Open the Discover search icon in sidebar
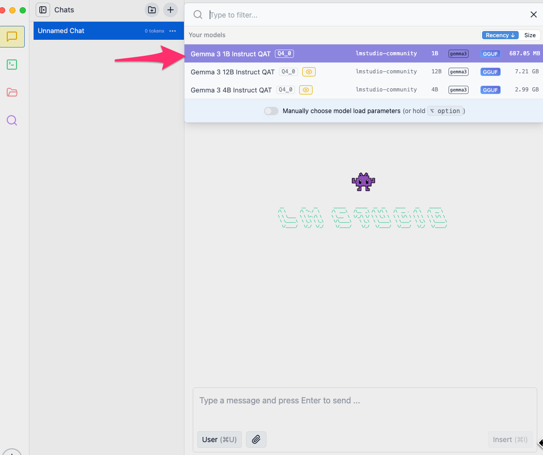The image size is (543, 455). coord(12,120)
